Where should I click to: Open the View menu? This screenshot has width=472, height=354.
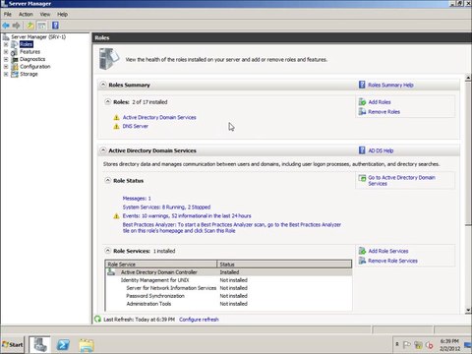[x=45, y=14]
